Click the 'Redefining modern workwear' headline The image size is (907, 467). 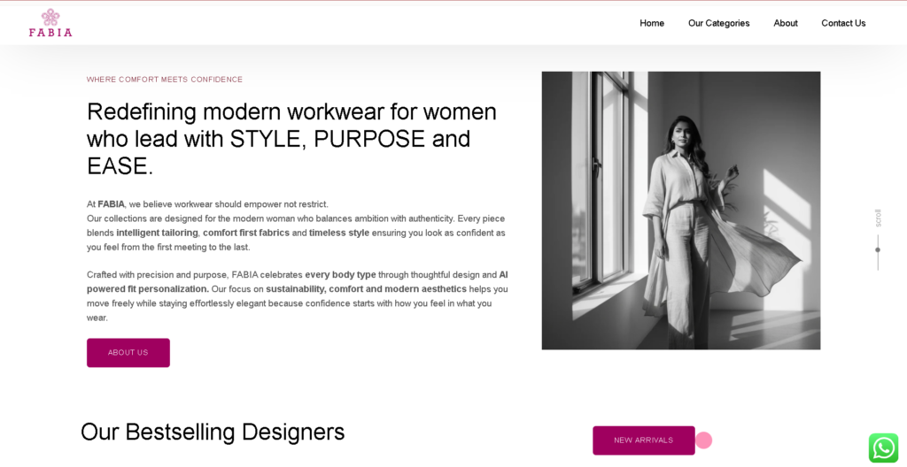coord(291,139)
